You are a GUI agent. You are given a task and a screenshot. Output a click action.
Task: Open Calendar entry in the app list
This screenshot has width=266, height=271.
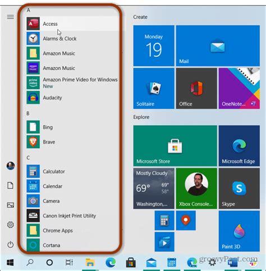[72, 186]
